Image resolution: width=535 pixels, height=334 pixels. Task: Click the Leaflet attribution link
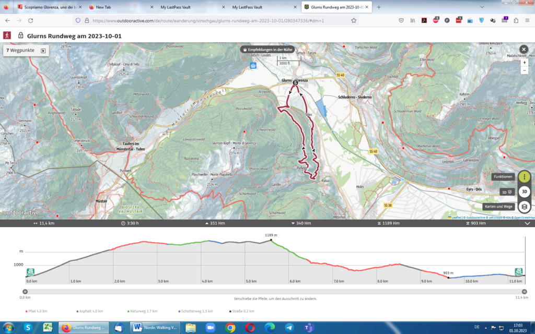453,217
